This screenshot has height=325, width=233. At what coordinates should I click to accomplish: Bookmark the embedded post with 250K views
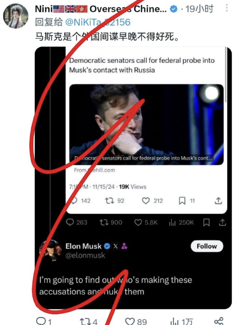tap(207, 222)
